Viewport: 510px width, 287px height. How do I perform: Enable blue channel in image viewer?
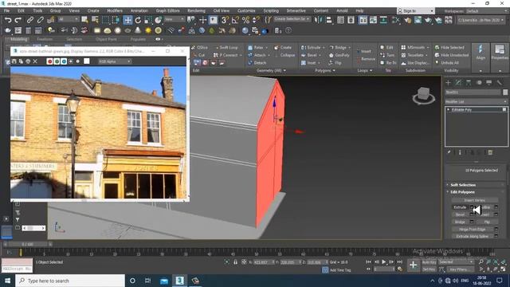64,61
